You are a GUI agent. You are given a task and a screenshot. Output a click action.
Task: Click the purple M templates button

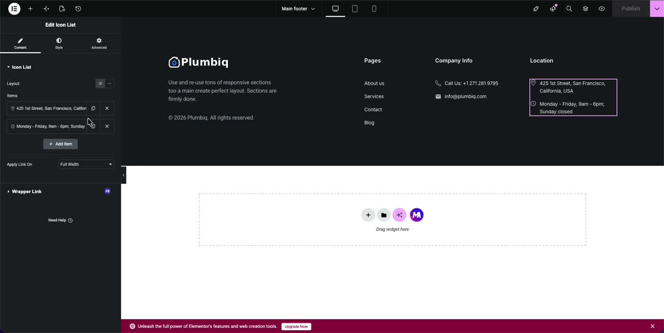coord(417,215)
